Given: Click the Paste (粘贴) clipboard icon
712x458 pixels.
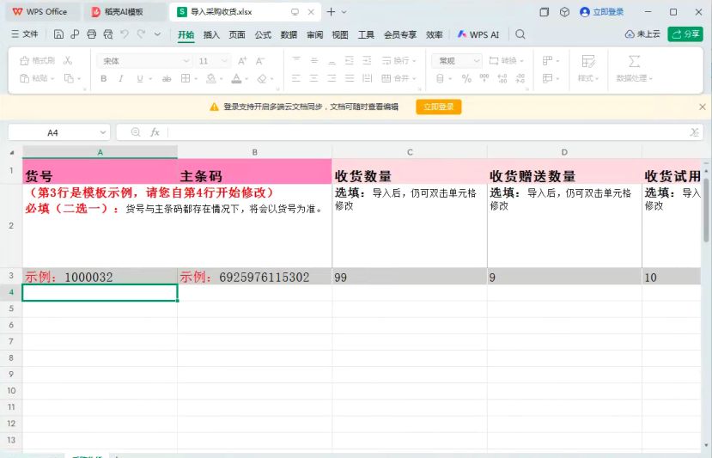Looking at the screenshot, I should click(24, 78).
